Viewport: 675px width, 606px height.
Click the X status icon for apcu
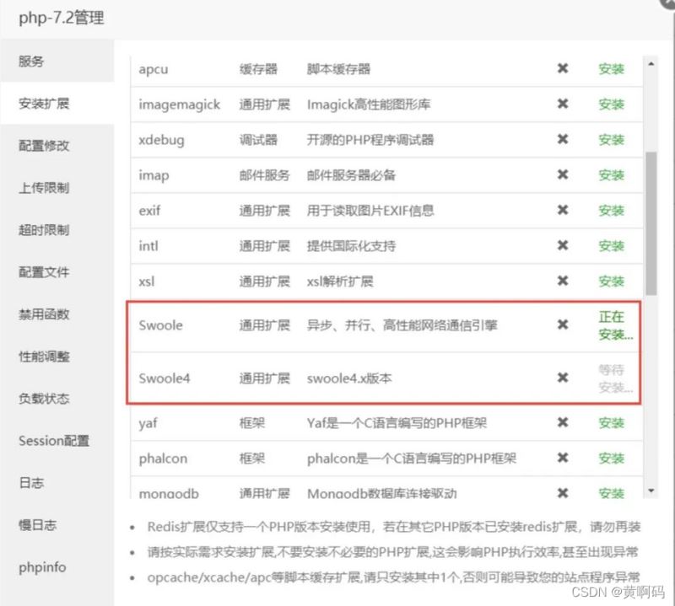[x=563, y=69]
